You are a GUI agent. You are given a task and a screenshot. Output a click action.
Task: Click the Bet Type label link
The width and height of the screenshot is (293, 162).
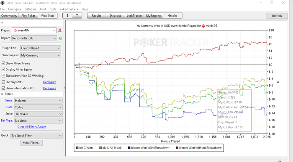coord(7,120)
